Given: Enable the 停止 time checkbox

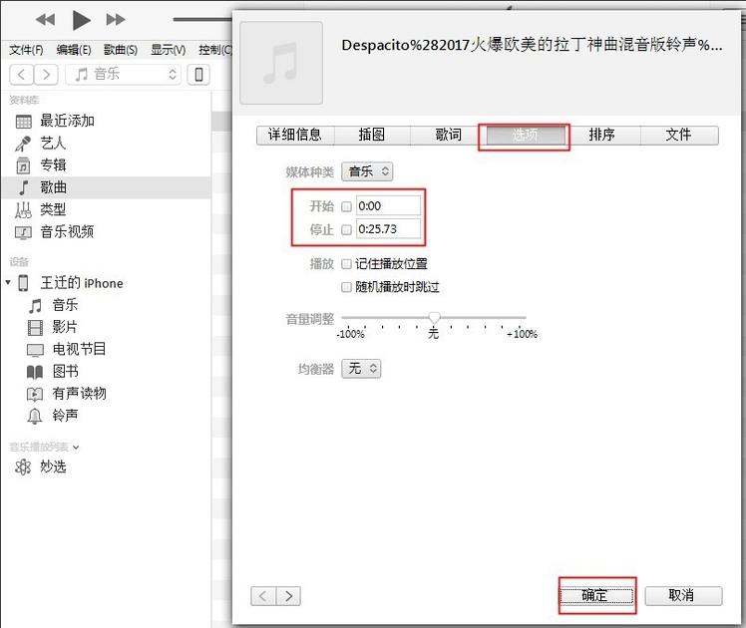Looking at the screenshot, I should (x=346, y=230).
